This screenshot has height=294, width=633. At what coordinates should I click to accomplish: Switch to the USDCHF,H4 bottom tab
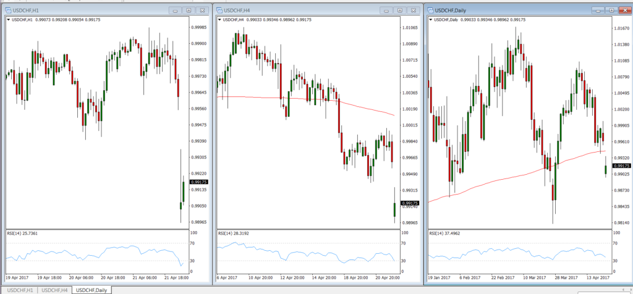click(x=55, y=290)
